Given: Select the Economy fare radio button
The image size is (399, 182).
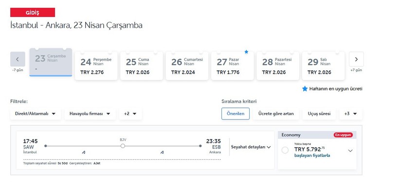Looking at the screenshot, I should pyautogui.click(x=285, y=150).
